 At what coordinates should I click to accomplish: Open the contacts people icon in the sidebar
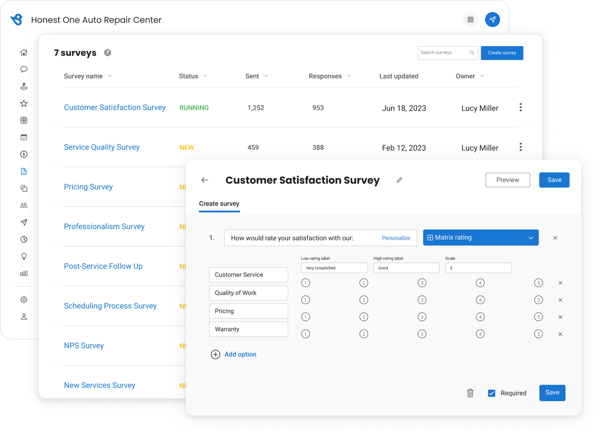click(24, 205)
